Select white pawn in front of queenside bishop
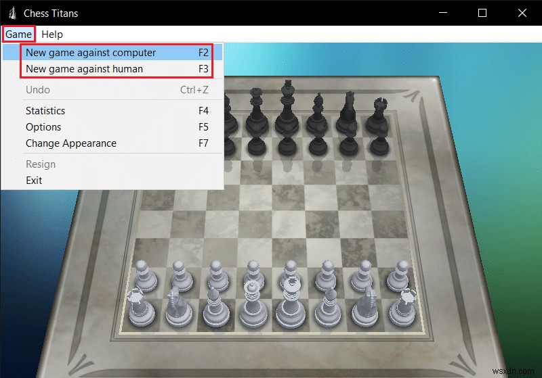This screenshot has height=378, width=542. pyautogui.click(x=217, y=277)
